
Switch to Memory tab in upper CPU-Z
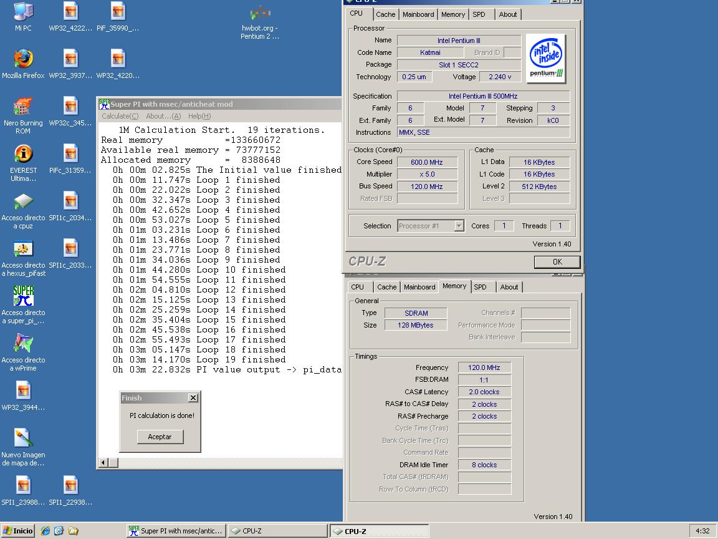coord(453,14)
